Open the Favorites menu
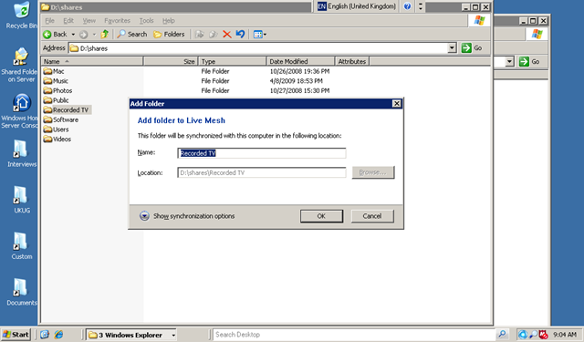The width and height of the screenshot is (584, 342). (118, 21)
